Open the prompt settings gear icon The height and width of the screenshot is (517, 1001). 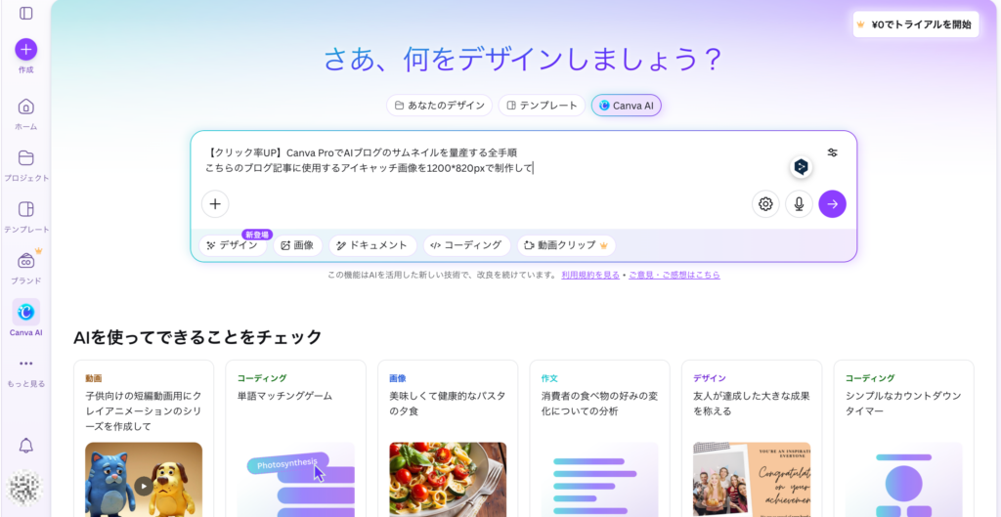(x=765, y=204)
